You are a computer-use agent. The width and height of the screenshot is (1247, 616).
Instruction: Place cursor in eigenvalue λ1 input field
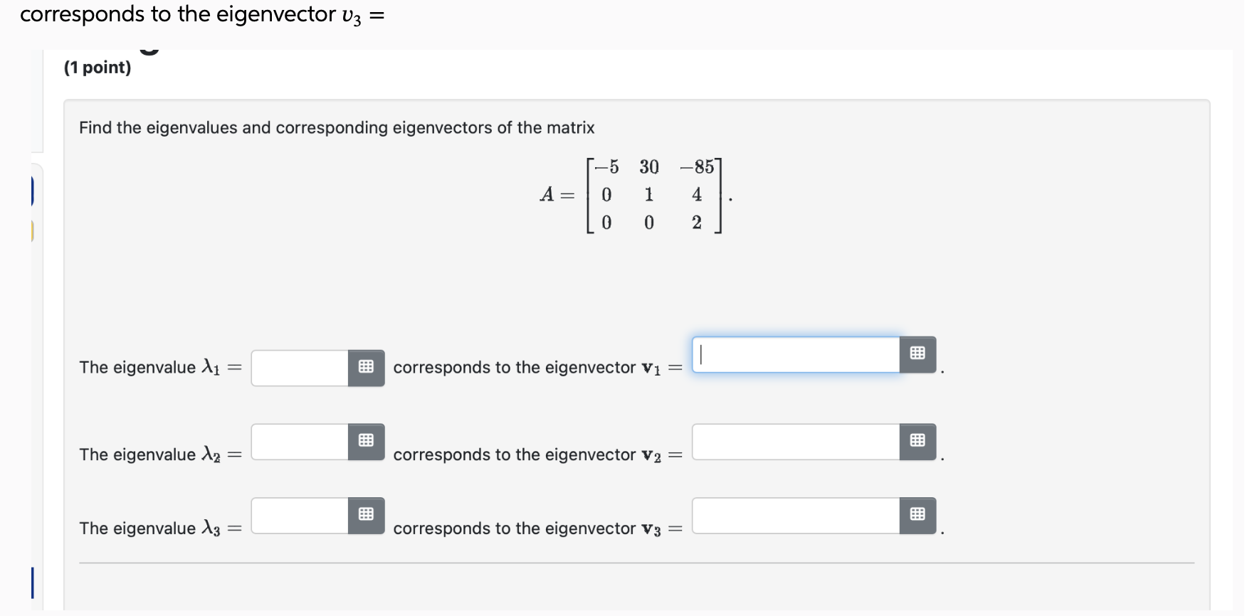click(x=299, y=368)
